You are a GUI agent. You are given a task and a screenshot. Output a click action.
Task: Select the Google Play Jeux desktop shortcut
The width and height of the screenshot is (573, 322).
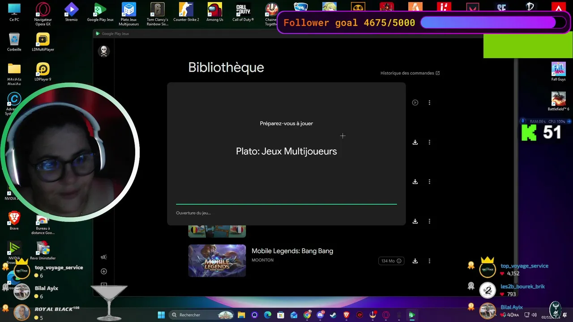100,13
